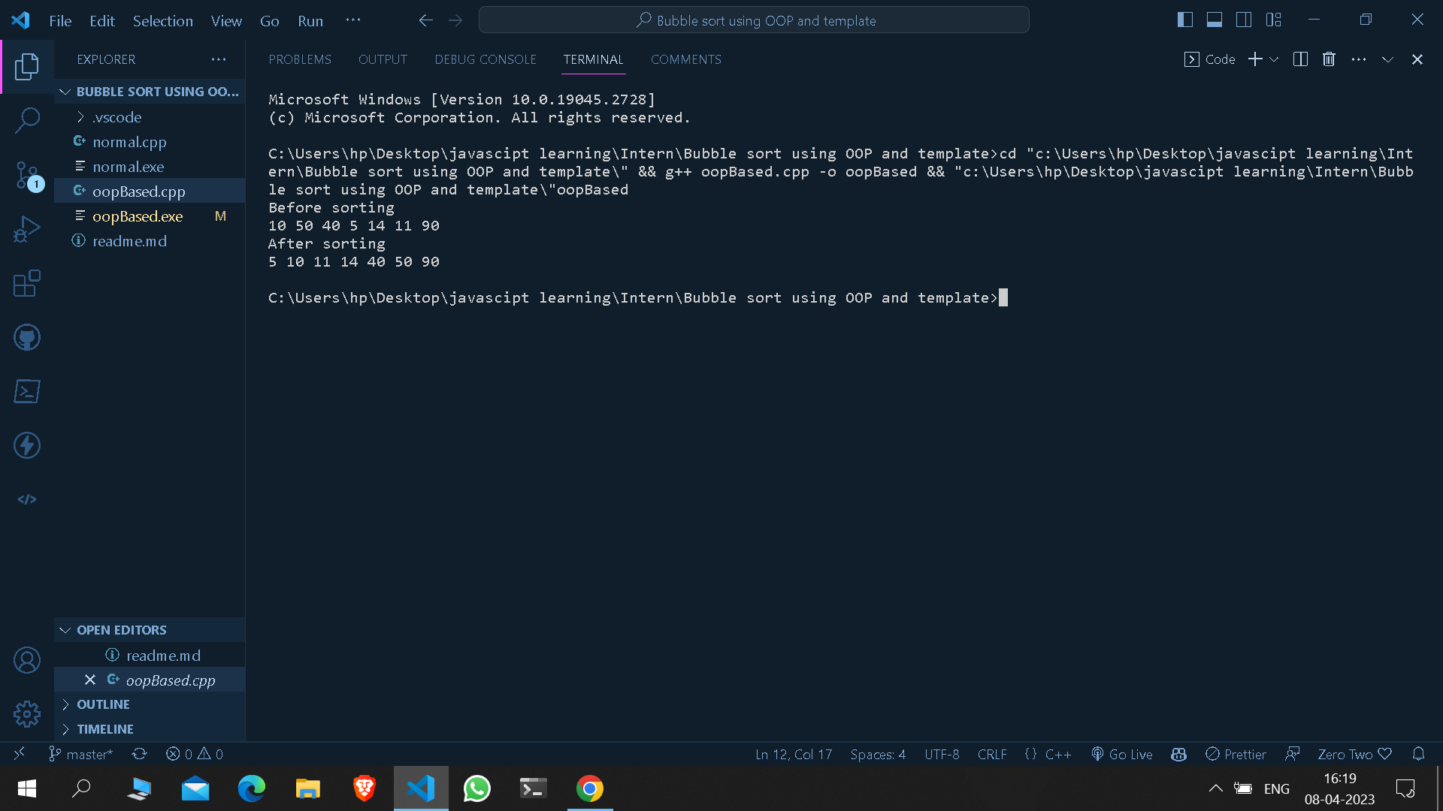This screenshot has width=1443, height=811.
Task: Click the clear terminal button
Action: click(x=1329, y=59)
